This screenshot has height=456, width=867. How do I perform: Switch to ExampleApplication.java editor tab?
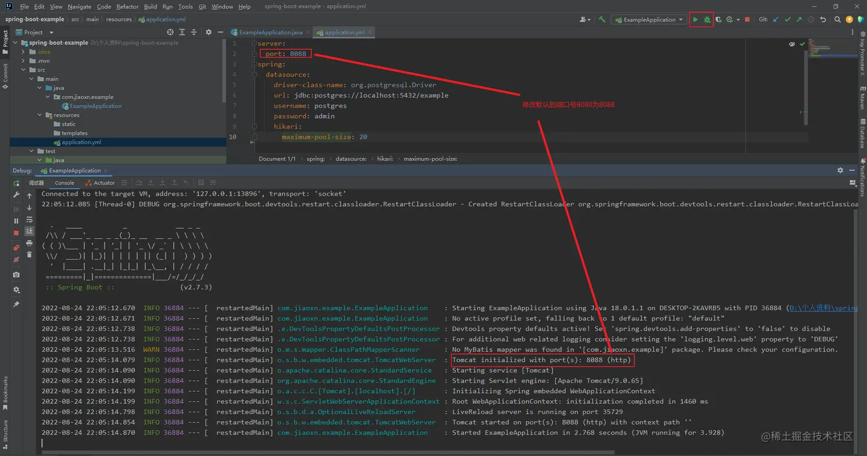[271, 33]
